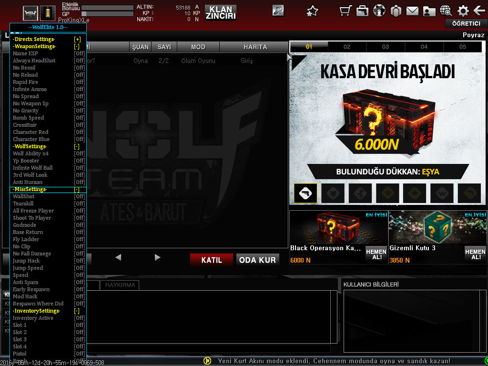Toggle Early Respawn Off value
The image size is (488, 366).
pos(80,289)
